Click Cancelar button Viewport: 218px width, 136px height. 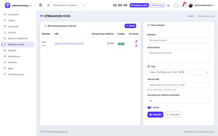point(173,115)
